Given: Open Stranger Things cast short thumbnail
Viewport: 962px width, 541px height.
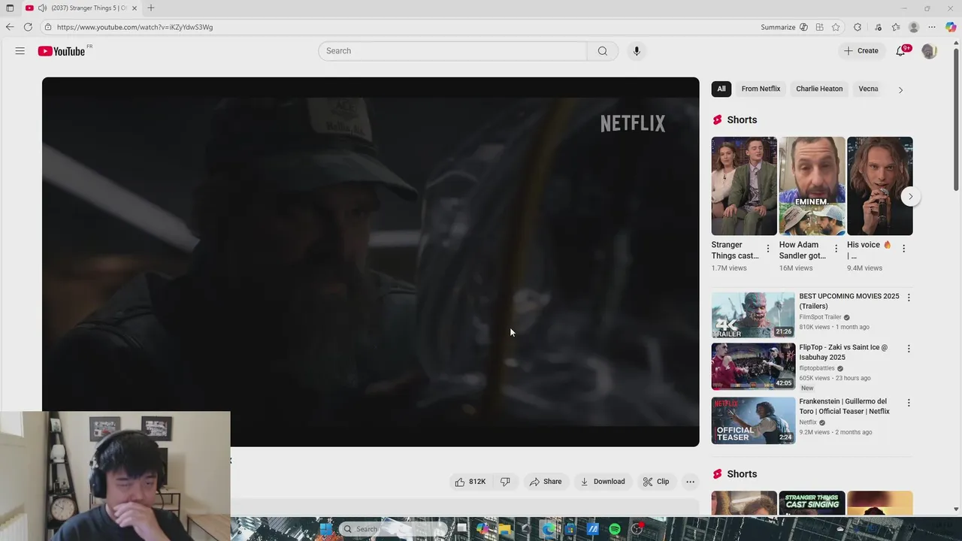Looking at the screenshot, I should (x=744, y=186).
